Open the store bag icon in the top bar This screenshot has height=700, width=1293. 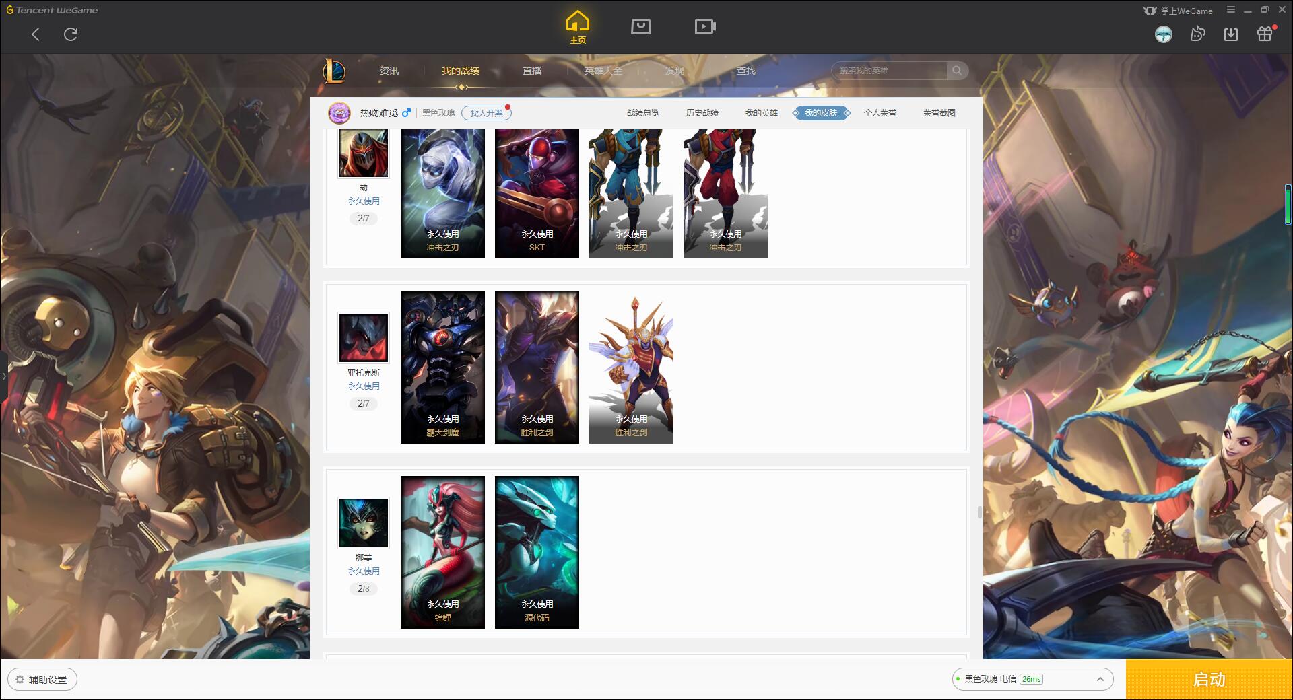point(641,26)
